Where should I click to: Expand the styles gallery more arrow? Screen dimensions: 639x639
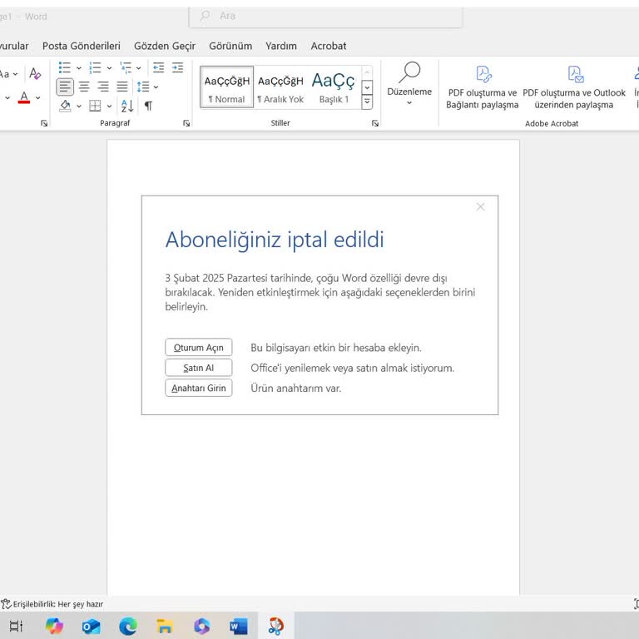click(x=367, y=102)
